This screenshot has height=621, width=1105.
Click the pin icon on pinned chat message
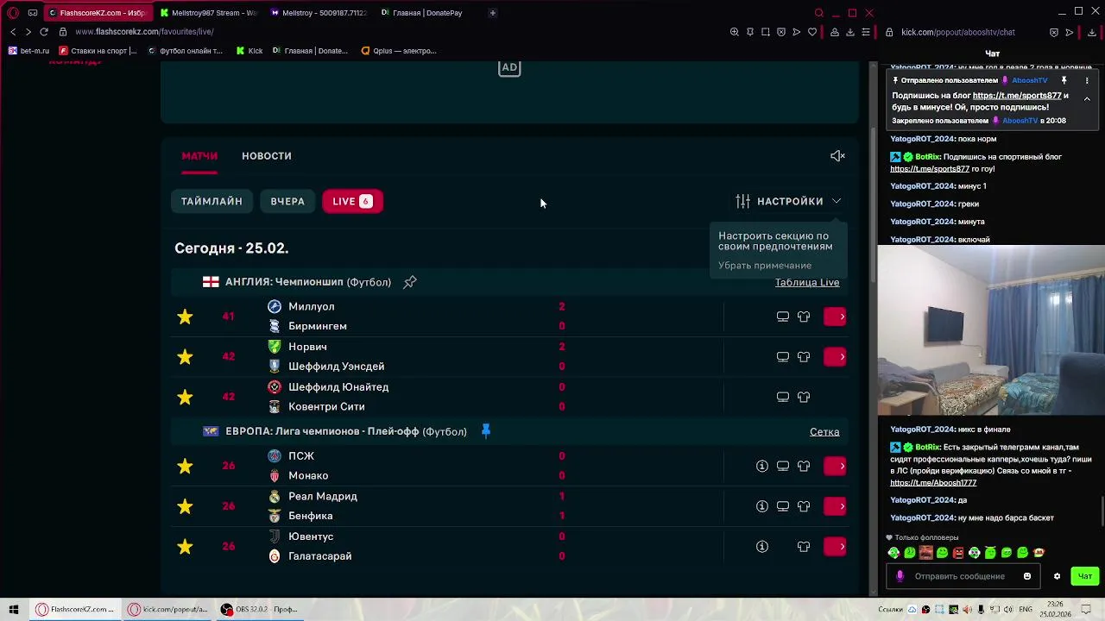(x=1064, y=80)
